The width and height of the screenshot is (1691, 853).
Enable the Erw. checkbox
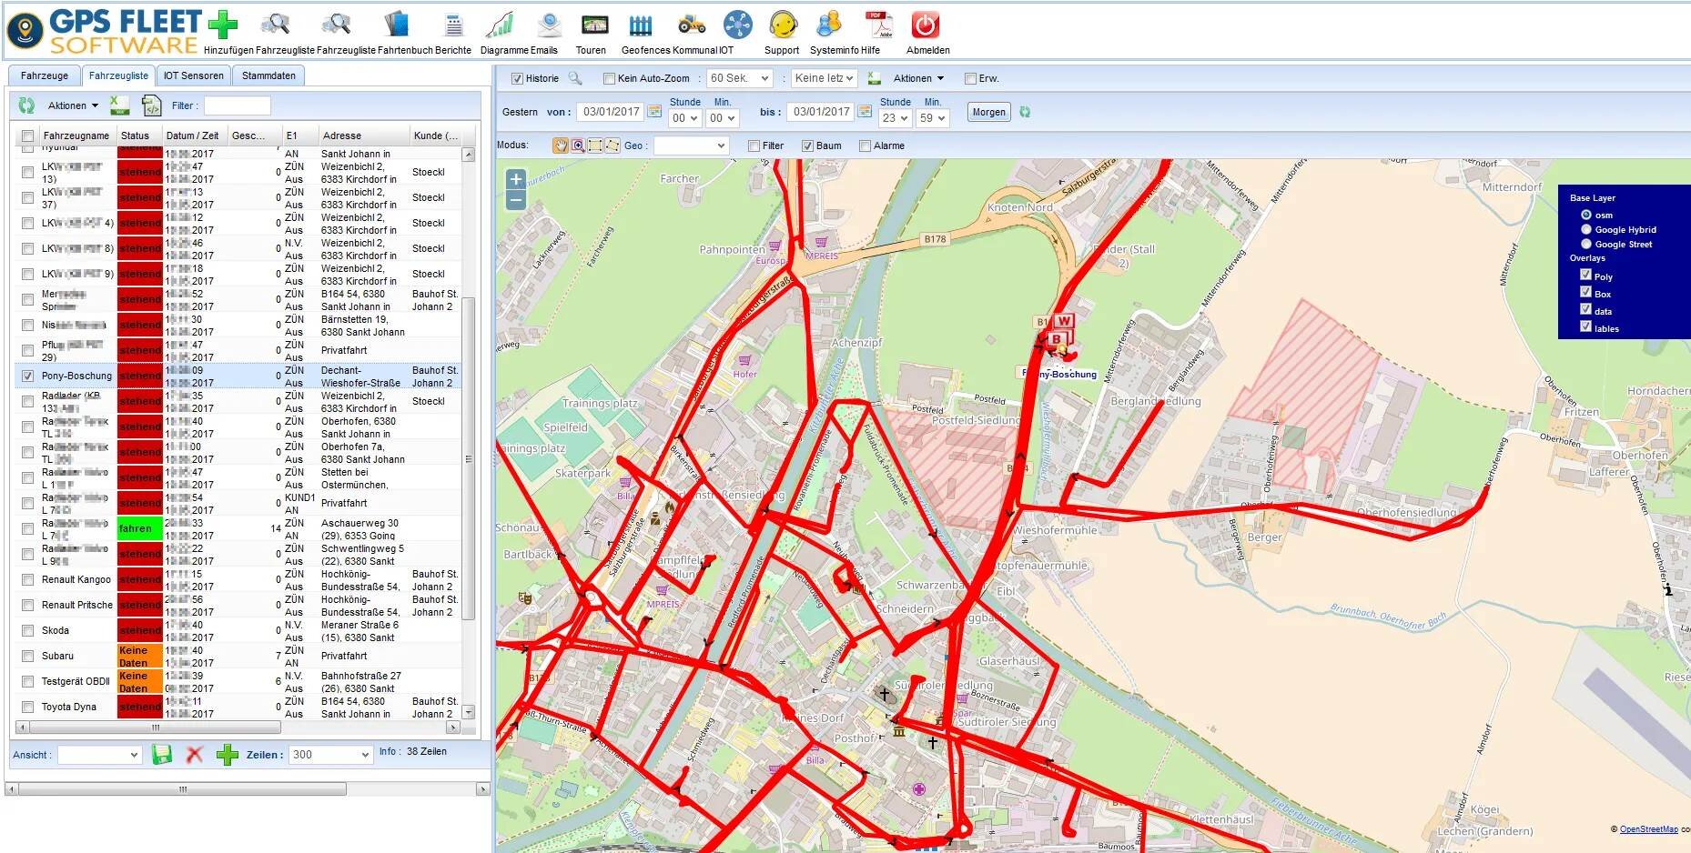coord(970,78)
